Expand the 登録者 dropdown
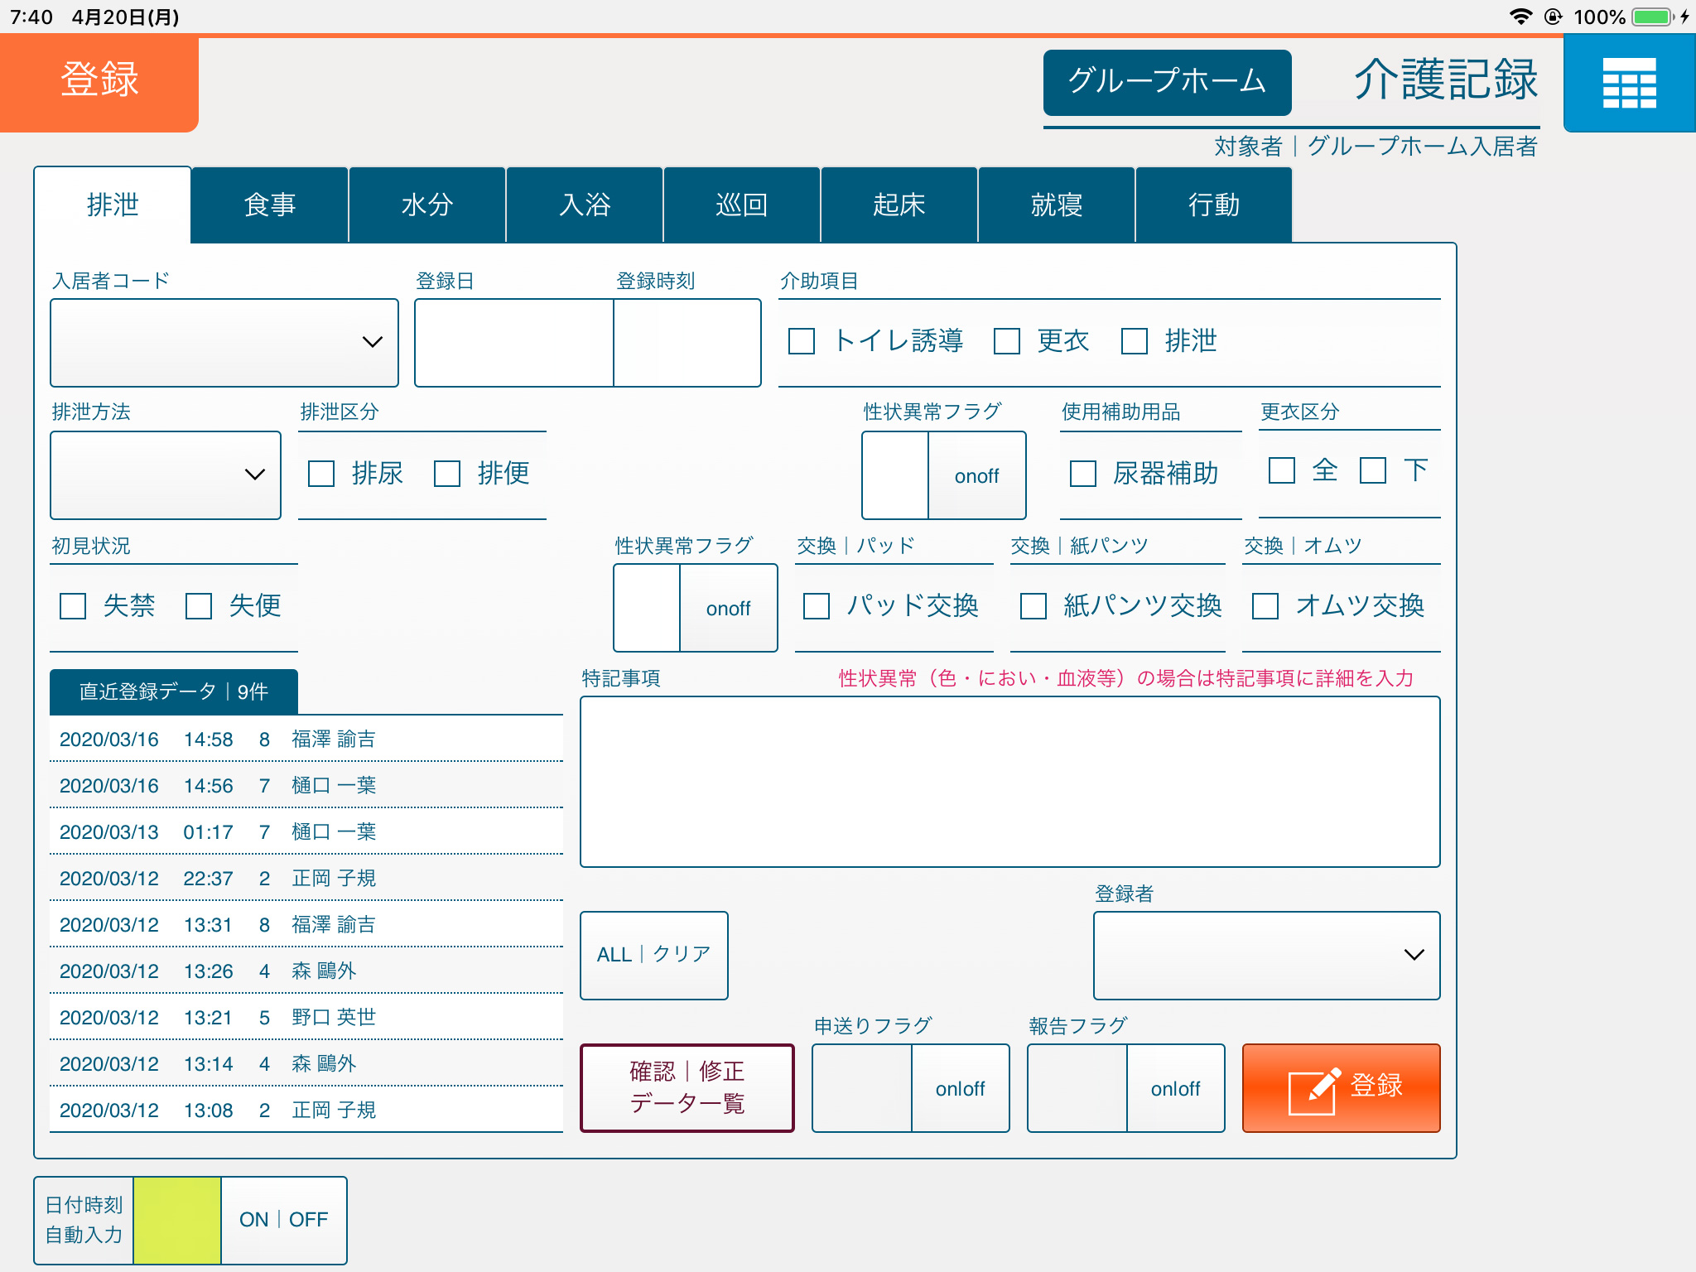Screen dimensions: 1696x1272 pyautogui.click(x=1267, y=956)
